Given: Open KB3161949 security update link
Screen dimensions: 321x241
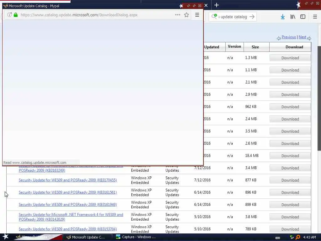Looking at the screenshot, I should coord(68,205).
